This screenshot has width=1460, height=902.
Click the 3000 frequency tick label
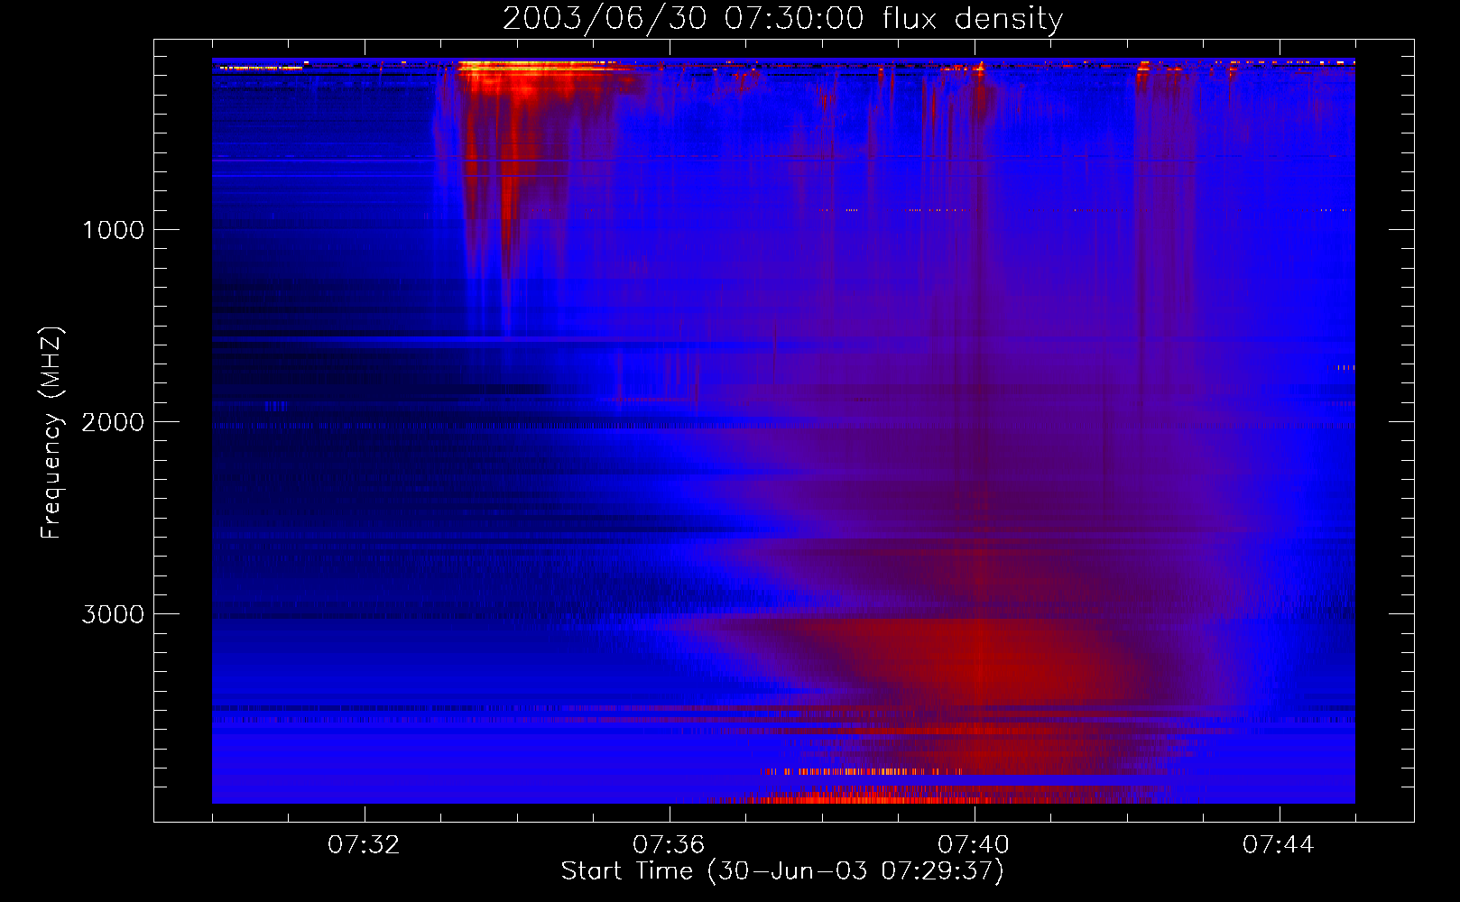(x=113, y=614)
